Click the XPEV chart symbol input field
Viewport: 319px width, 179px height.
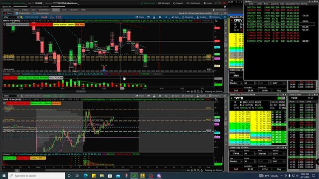click(x=10, y=17)
